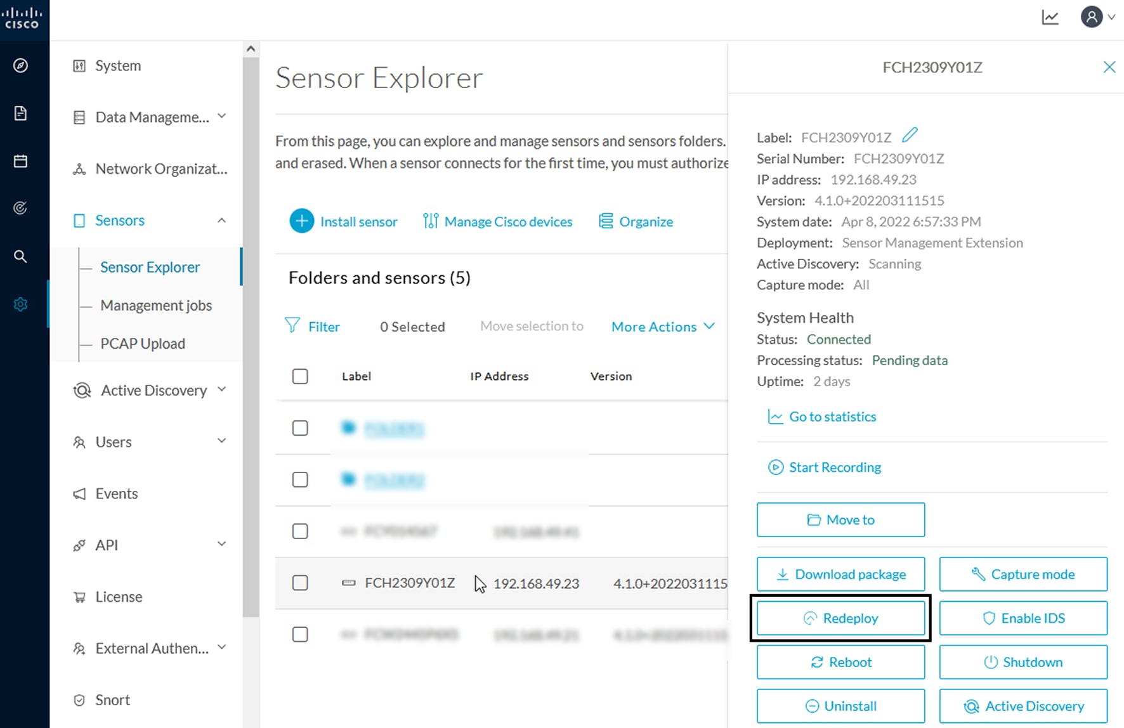1124x728 pixels.
Task: Click the Install sensor plus icon
Action: (301, 221)
